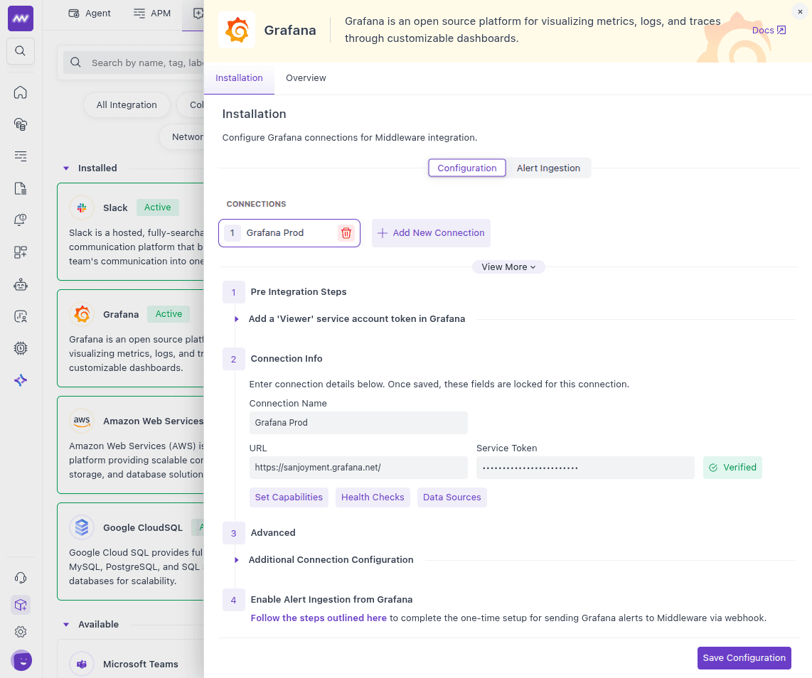Open settings gear icon in sidebar

point(21,632)
